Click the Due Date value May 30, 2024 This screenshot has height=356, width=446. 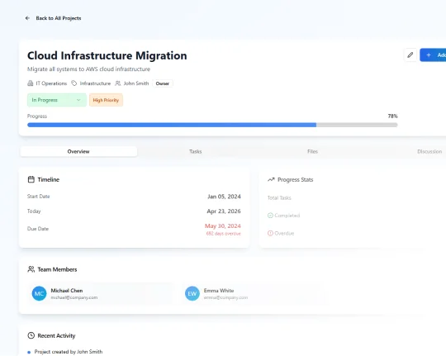(223, 226)
